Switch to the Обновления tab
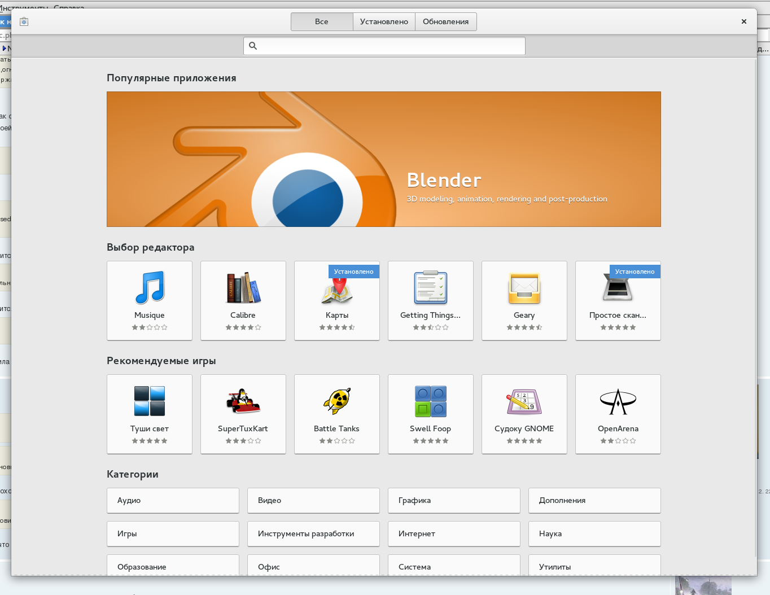The height and width of the screenshot is (595, 770). [x=446, y=21]
